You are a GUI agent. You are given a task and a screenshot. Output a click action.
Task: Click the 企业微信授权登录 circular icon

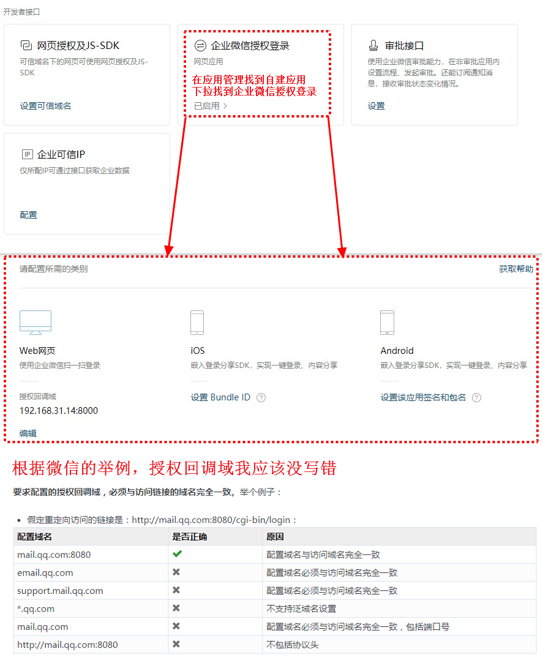click(201, 45)
